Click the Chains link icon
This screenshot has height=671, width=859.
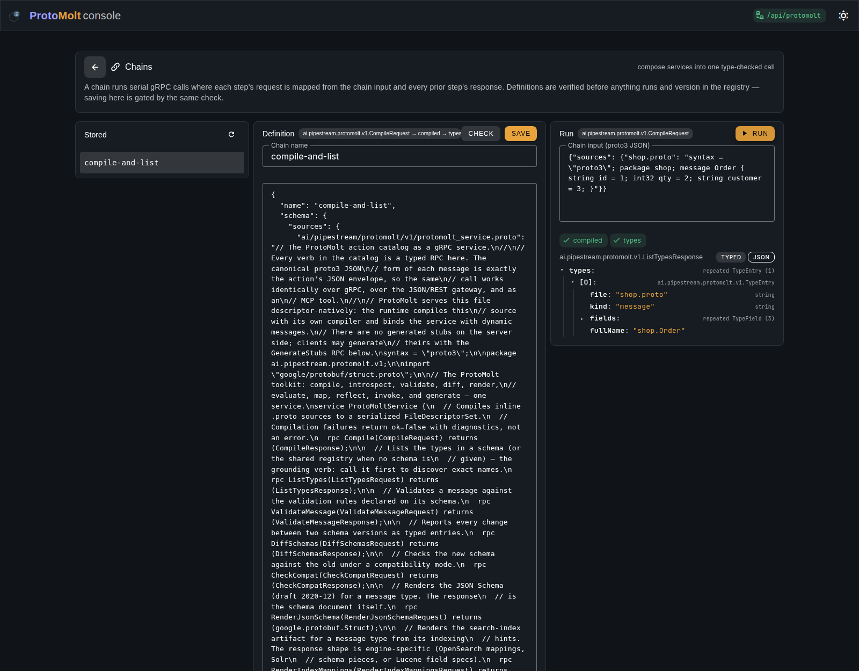pyautogui.click(x=115, y=67)
